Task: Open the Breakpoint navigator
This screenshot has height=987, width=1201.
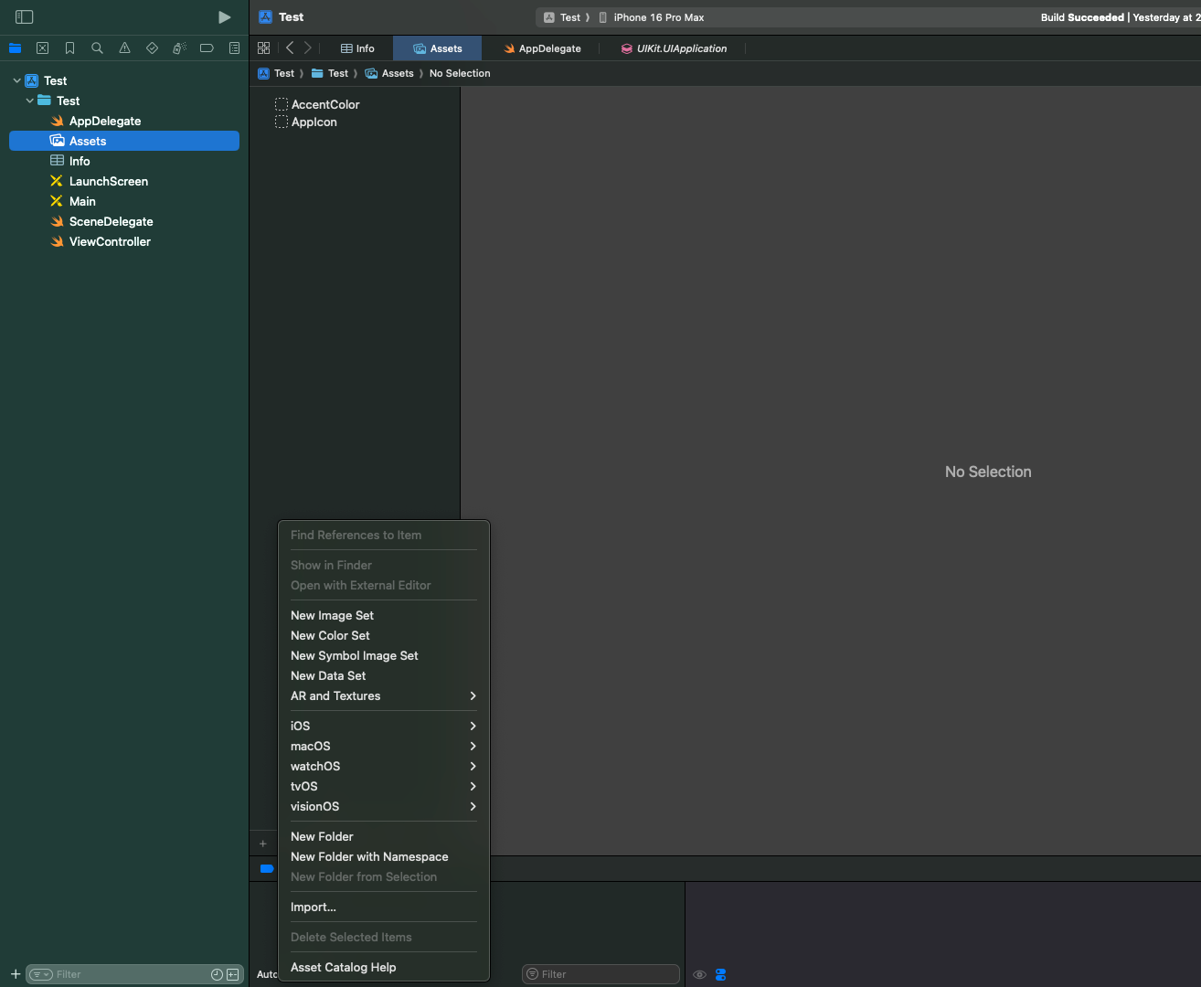Action: (x=207, y=48)
